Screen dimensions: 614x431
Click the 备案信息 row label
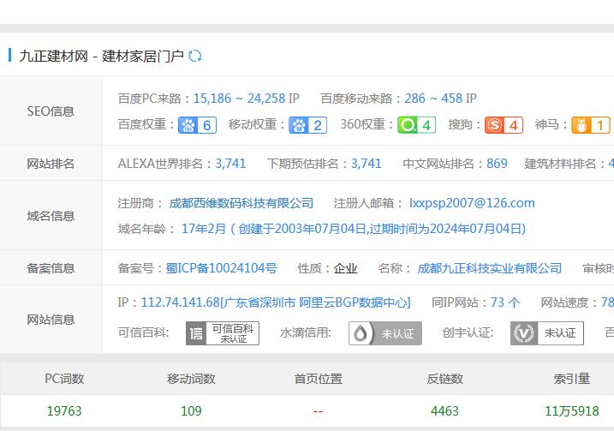coord(51,268)
